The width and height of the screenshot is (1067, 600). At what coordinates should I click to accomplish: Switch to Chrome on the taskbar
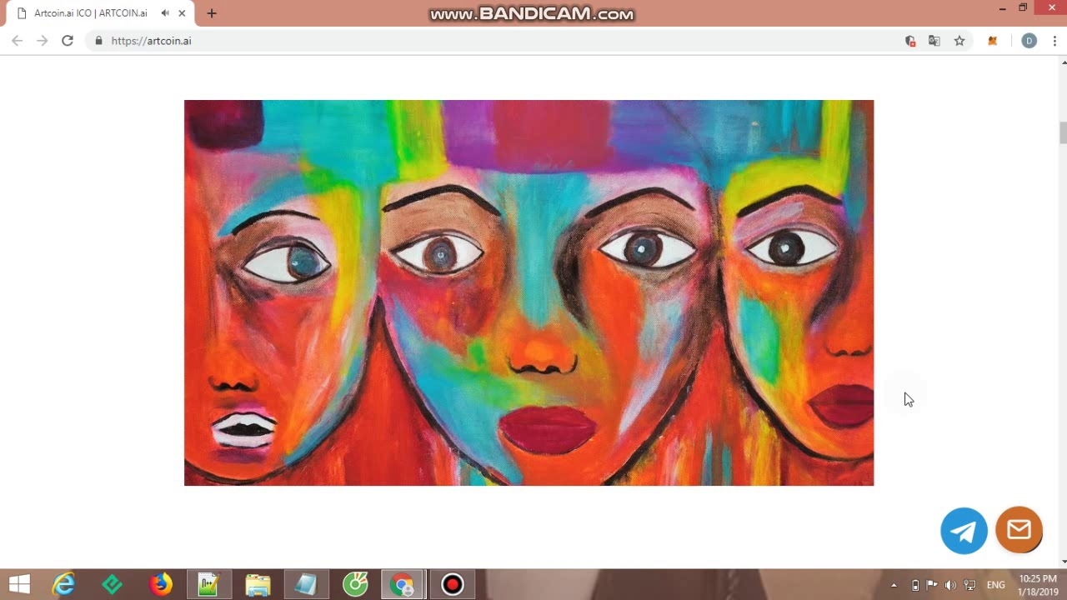tap(403, 584)
